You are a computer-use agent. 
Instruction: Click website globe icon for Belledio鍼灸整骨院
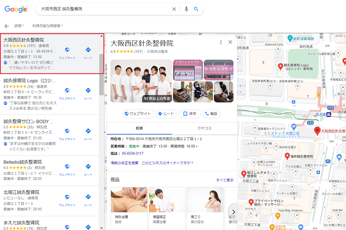pyautogui.click(x=67, y=167)
